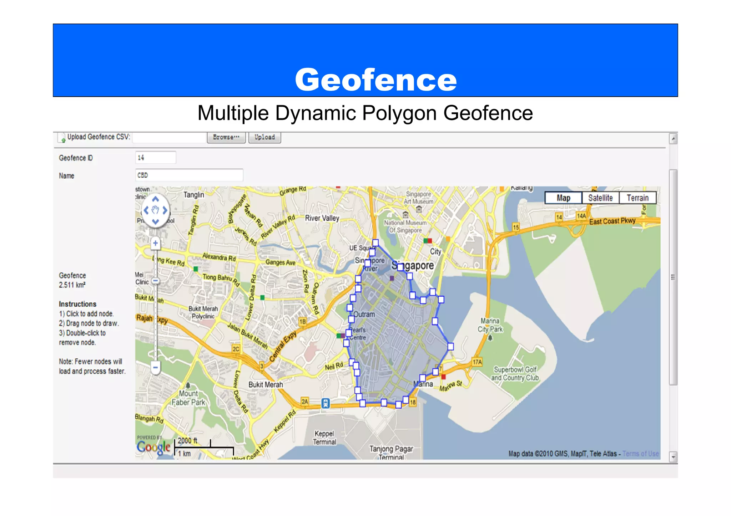Image resolution: width=731 pixels, height=516 pixels.
Task: Click the exit 2C road marker
Action: 236,349
